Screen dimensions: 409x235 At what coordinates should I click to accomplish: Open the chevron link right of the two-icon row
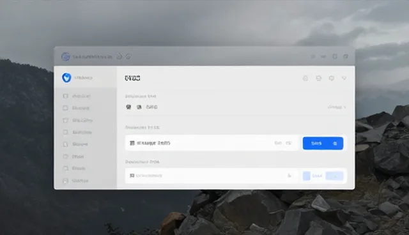tap(337, 107)
